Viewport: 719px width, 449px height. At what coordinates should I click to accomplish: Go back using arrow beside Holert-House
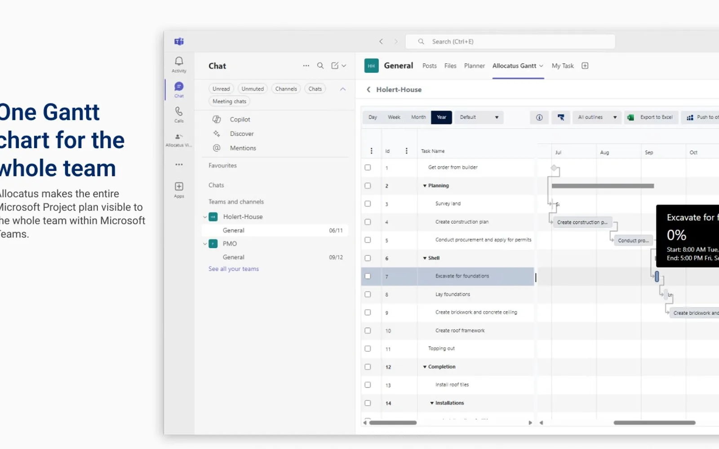coord(368,89)
